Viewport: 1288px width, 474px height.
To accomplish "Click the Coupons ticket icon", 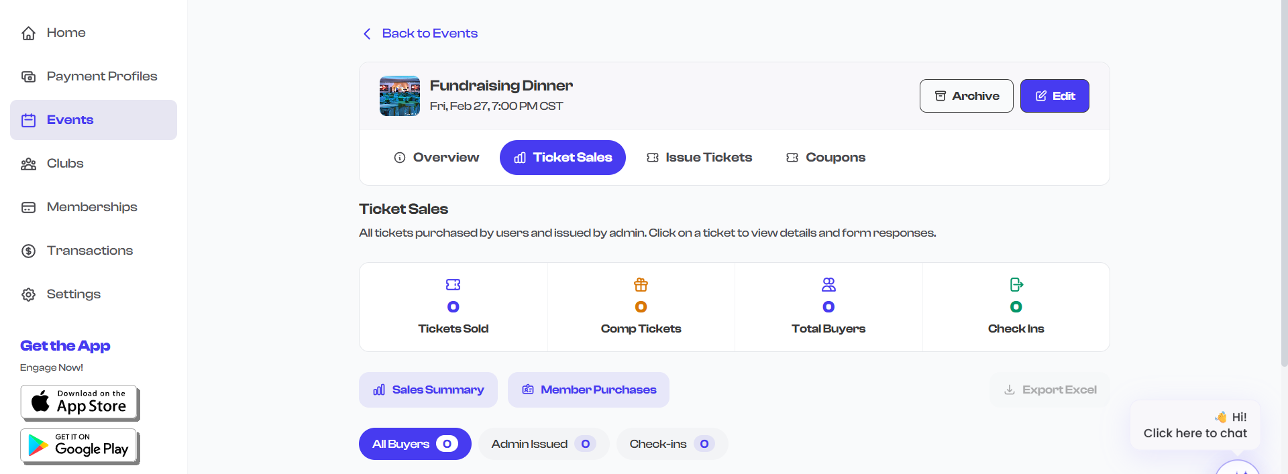I will click(x=792, y=158).
